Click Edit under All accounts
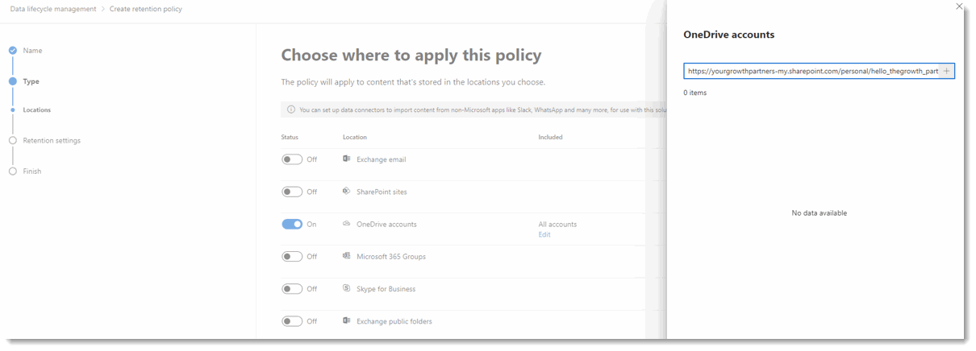This screenshot has height=351, width=976. pos(544,234)
